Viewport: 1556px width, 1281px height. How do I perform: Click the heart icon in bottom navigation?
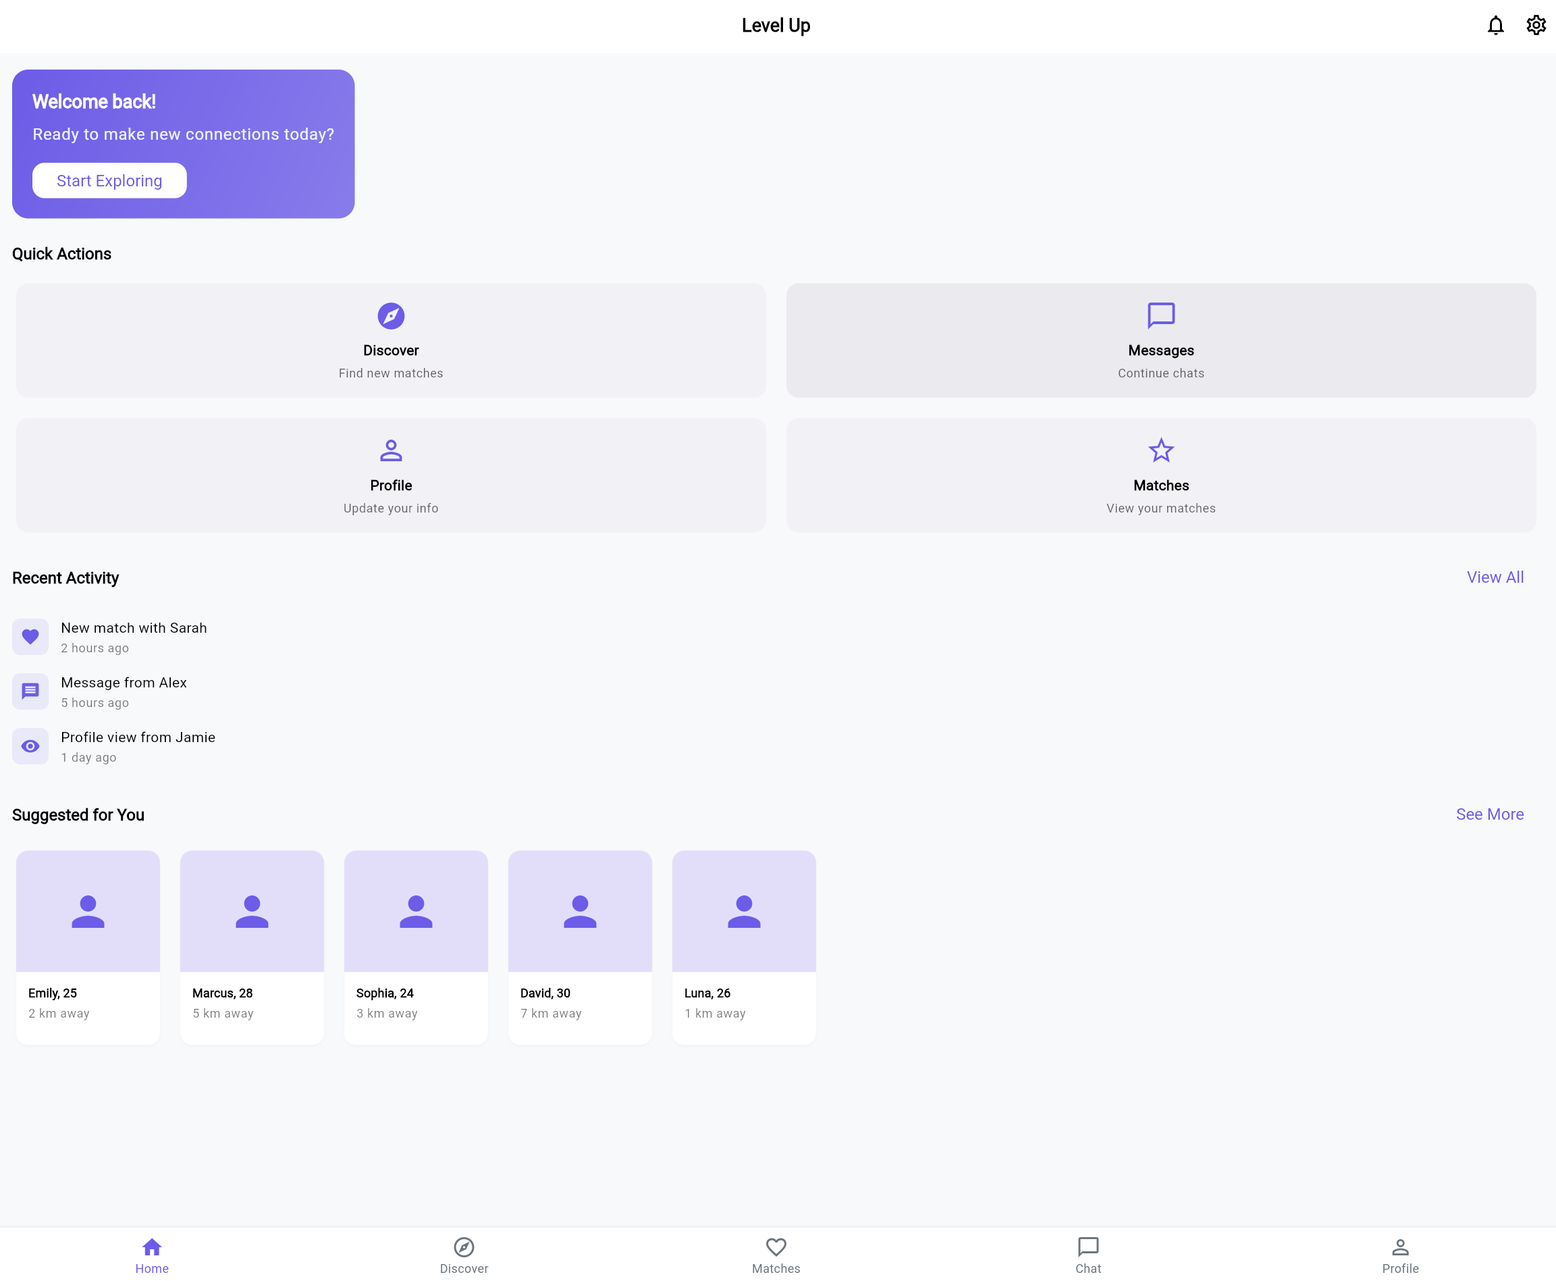pyautogui.click(x=776, y=1247)
